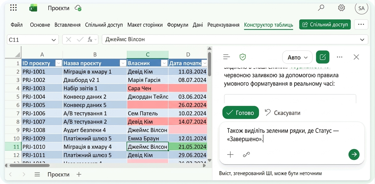Add attachment with the plus icon
Screen dimensions: 375x184
click(230, 154)
